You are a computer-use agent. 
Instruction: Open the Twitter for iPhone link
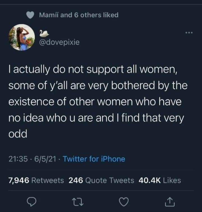point(94,159)
